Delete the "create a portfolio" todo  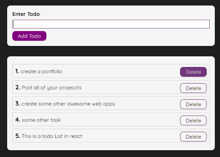pyautogui.click(x=193, y=72)
